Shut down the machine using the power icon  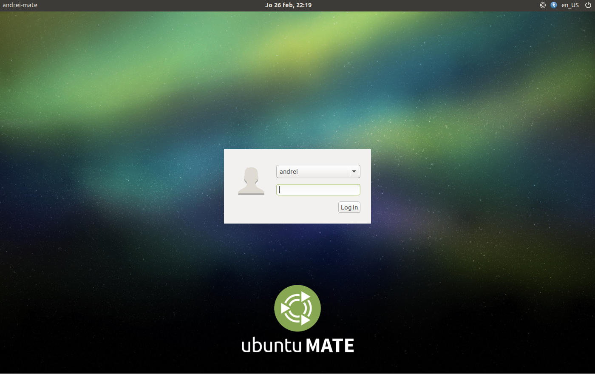point(588,5)
